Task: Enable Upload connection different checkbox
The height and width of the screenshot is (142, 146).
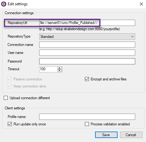Action: pyautogui.click(x=6, y=98)
